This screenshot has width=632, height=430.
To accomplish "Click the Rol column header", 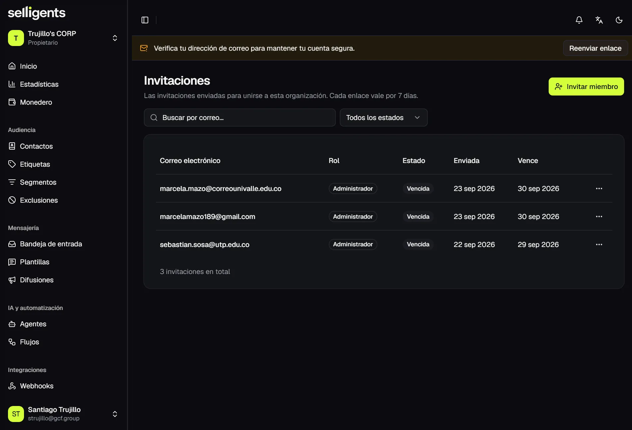I will 334,161.
